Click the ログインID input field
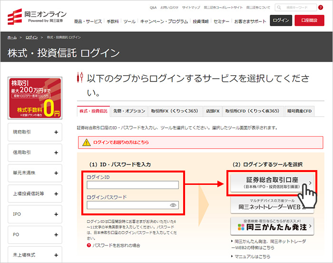 [133, 185]
